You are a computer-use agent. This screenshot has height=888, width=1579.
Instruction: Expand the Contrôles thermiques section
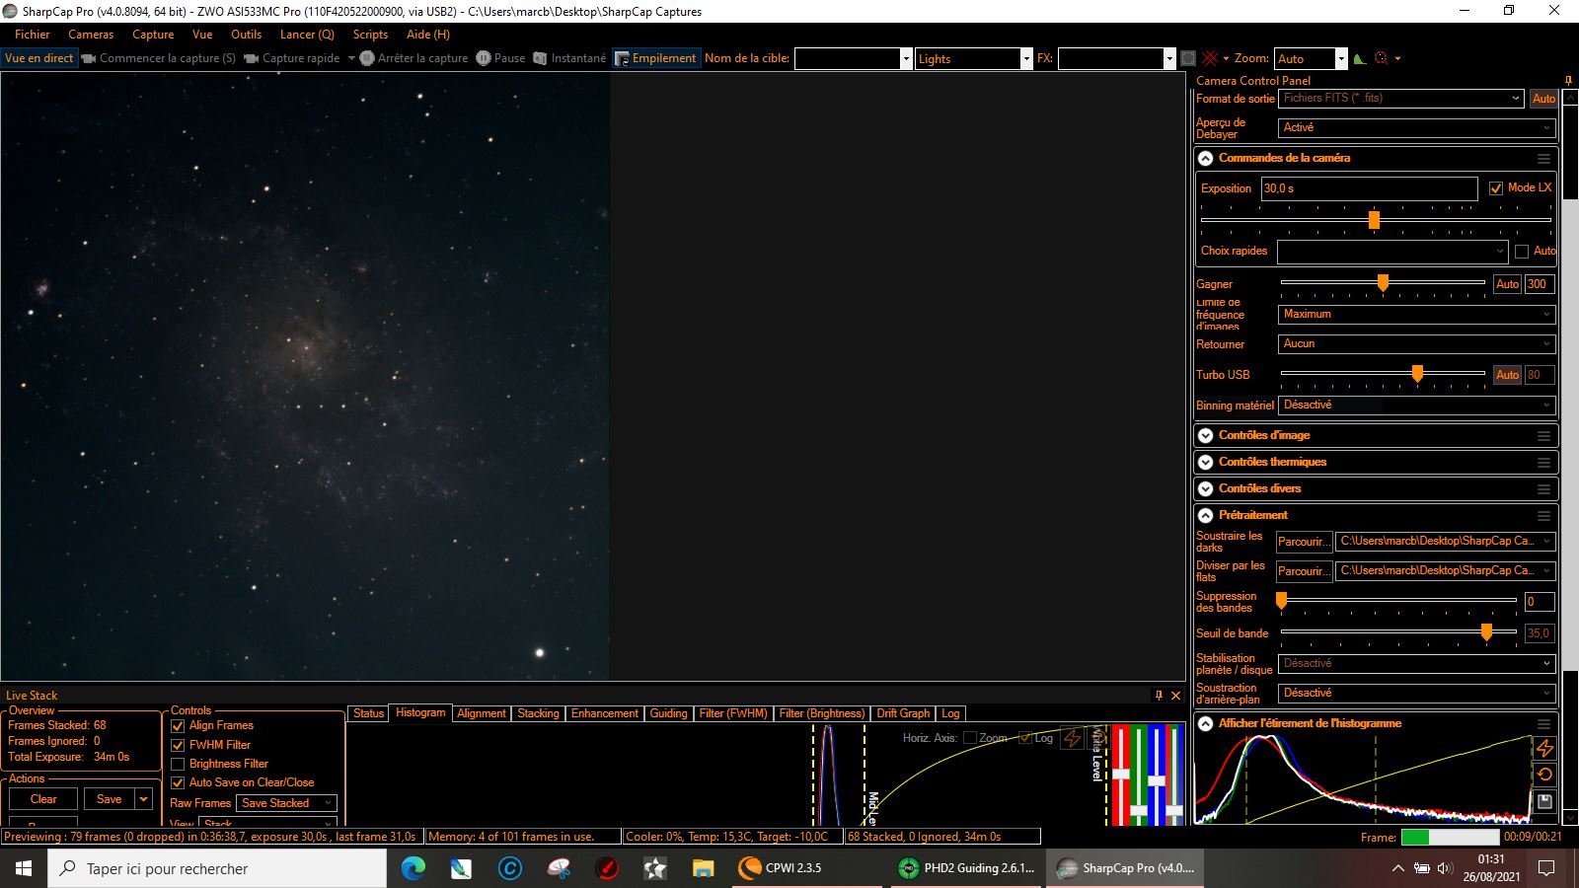point(1205,462)
